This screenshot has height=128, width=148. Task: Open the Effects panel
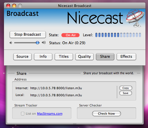coord(126,57)
